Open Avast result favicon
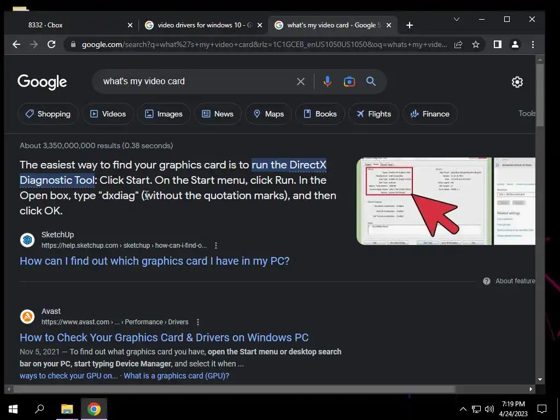This screenshot has height=420, width=560. pyautogui.click(x=27, y=317)
